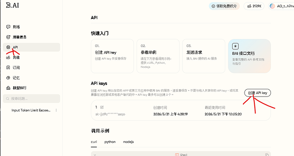Select the curl tab
The image size is (294, 156).
pos(94,142)
